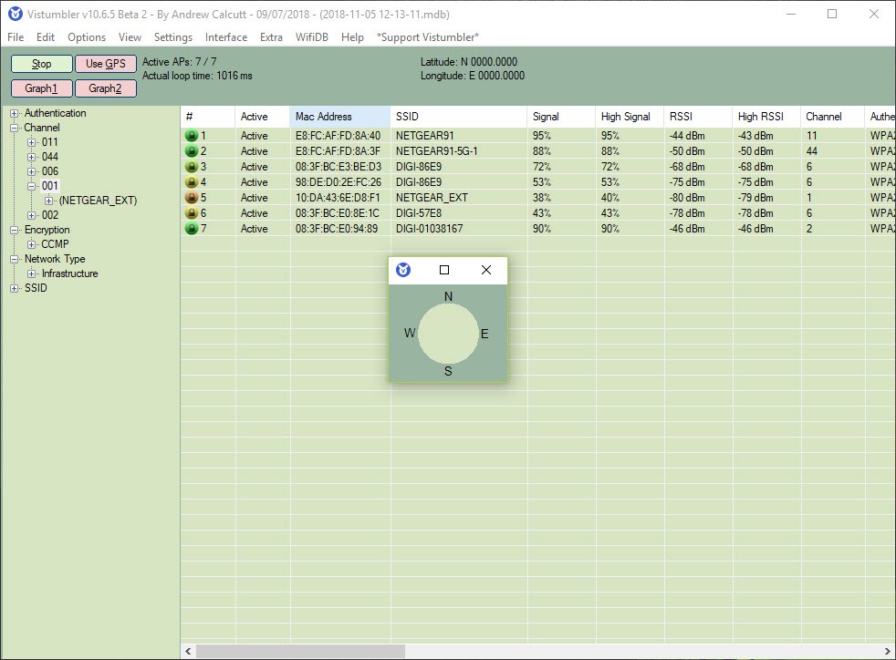Collapse the Network Type node
This screenshot has width=896, height=660.
[15, 259]
